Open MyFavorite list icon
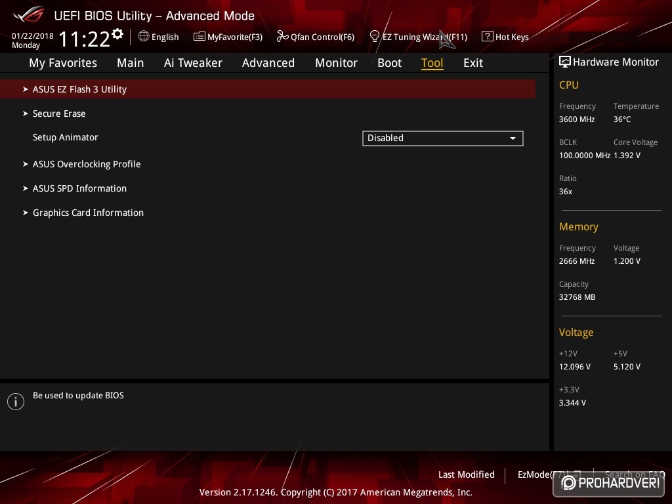Image resolution: width=672 pixels, height=504 pixels. tap(199, 37)
